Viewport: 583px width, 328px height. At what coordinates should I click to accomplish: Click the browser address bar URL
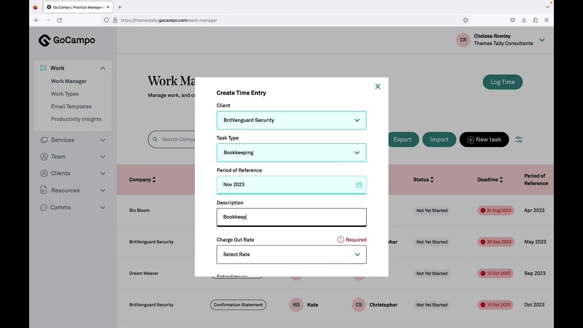click(x=169, y=20)
